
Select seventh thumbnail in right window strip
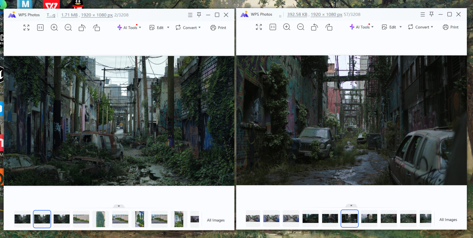(x=369, y=218)
